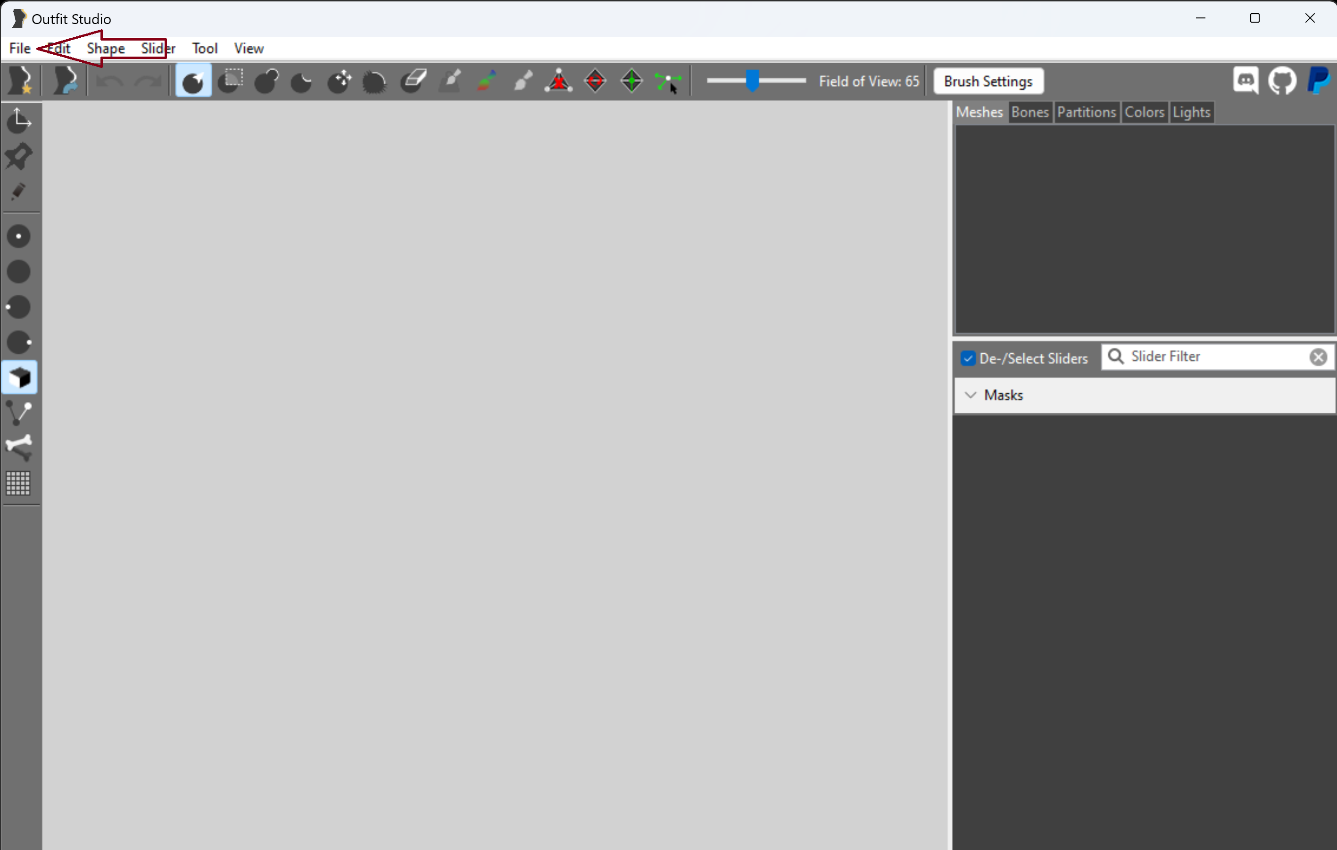The height and width of the screenshot is (850, 1337).
Task: Open the project's GitHub page
Action: click(1283, 81)
